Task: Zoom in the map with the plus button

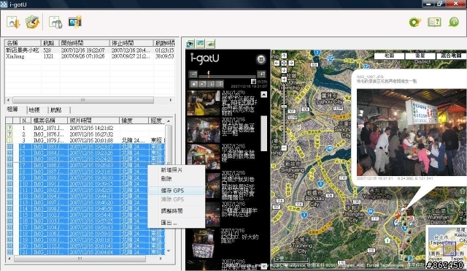Action: (284, 80)
